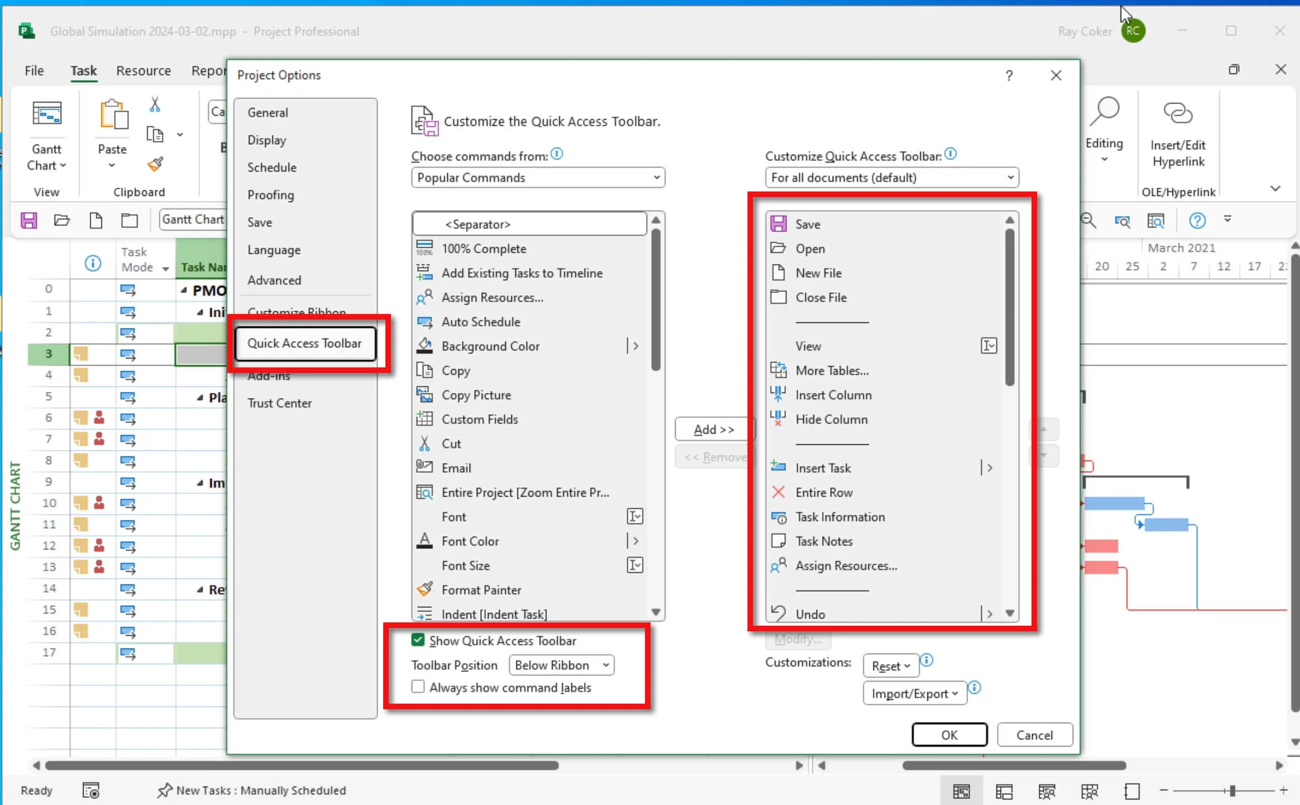
Task: Select Task Notes in the toolbar list
Action: (x=884, y=541)
